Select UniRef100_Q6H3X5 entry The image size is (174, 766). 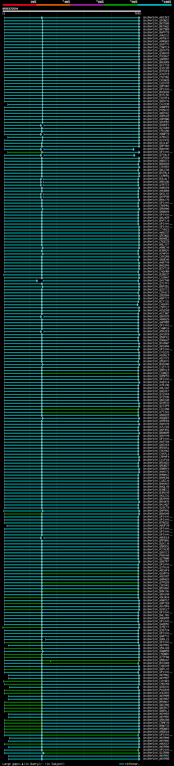coord(156,316)
